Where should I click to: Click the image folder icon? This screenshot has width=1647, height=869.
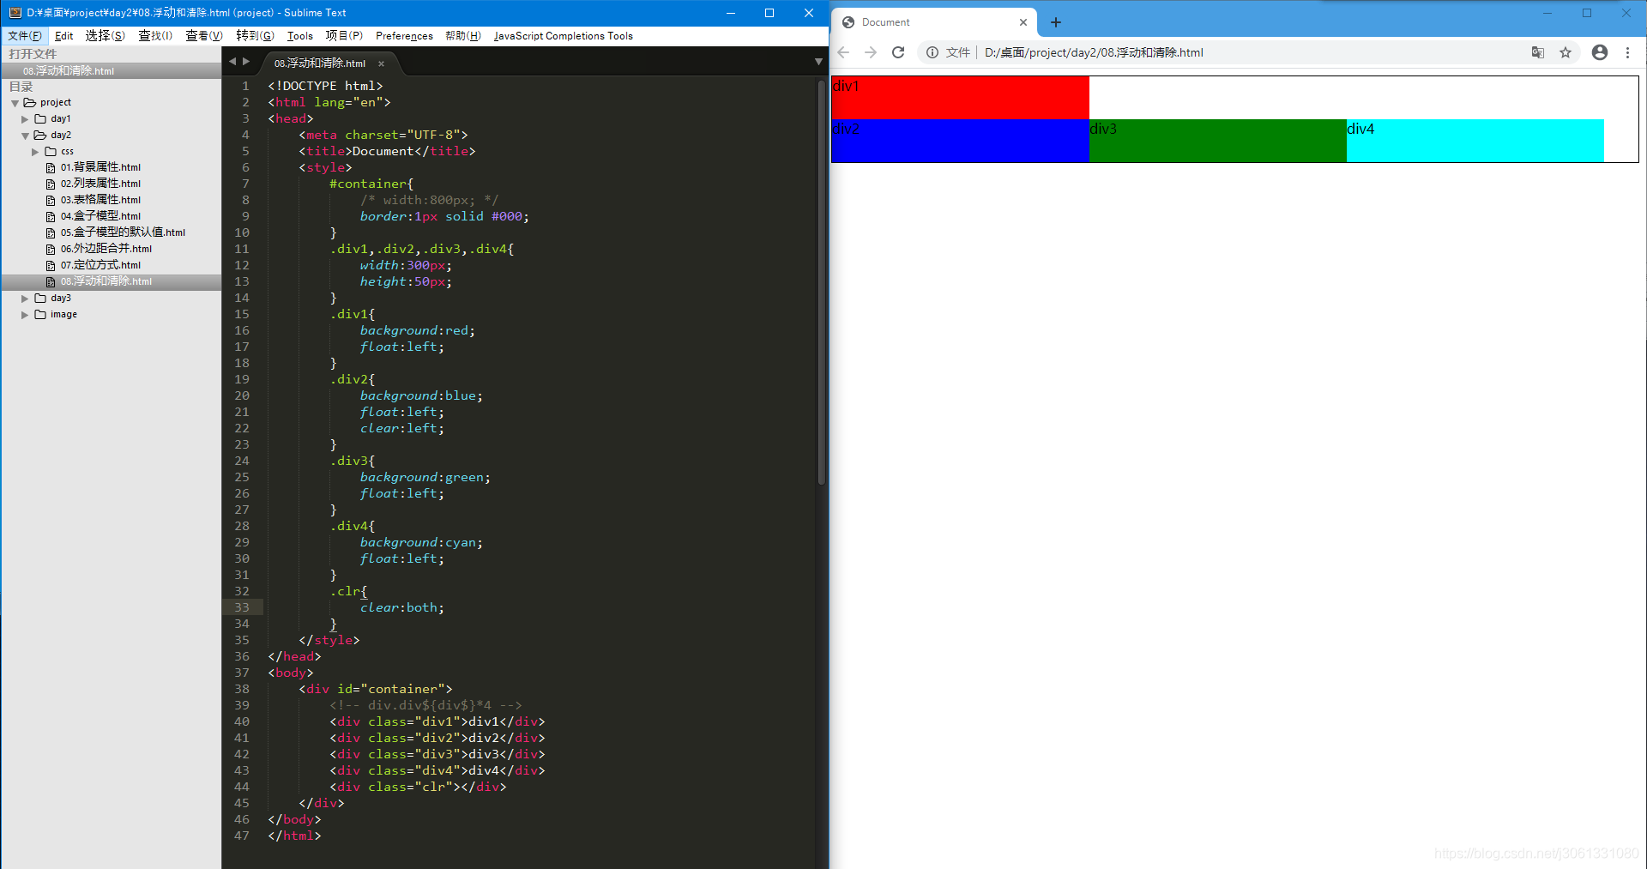click(x=40, y=314)
